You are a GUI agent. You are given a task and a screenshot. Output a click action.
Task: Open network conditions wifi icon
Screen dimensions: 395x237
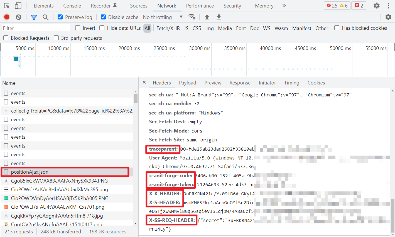pos(192,17)
